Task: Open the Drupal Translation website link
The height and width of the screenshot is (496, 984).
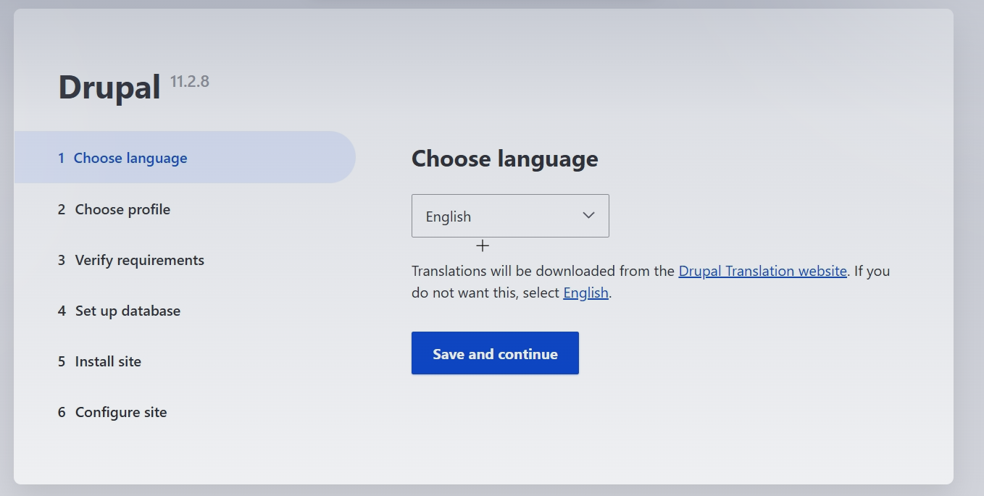Action: click(762, 271)
